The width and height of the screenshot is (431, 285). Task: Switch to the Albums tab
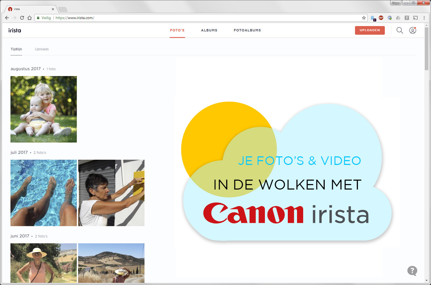tap(209, 30)
